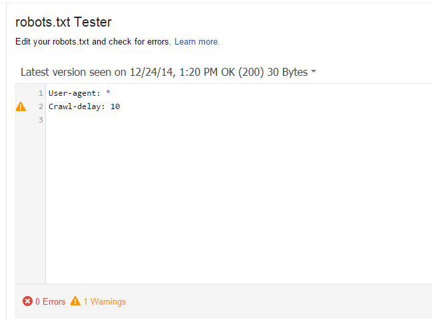Click line number 2 in the gutter
The width and height of the screenshot is (432, 320).
pyautogui.click(x=41, y=106)
